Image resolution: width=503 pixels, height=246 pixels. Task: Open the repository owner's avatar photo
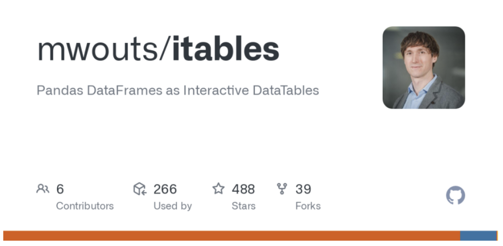[x=423, y=67]
